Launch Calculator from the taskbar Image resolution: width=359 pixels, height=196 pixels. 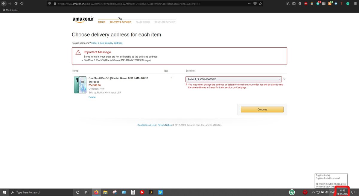pos(133,192)
